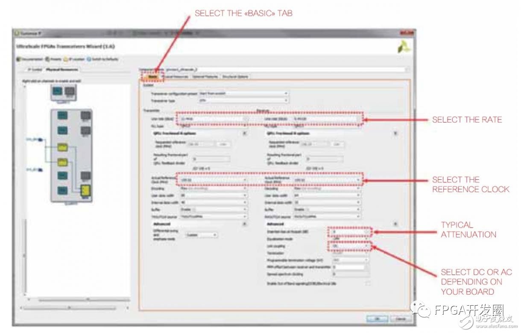The width and height of the screenshot is (521, 333).
Task: Collapse the receiver Advanced section
Action: coord(396,224)
